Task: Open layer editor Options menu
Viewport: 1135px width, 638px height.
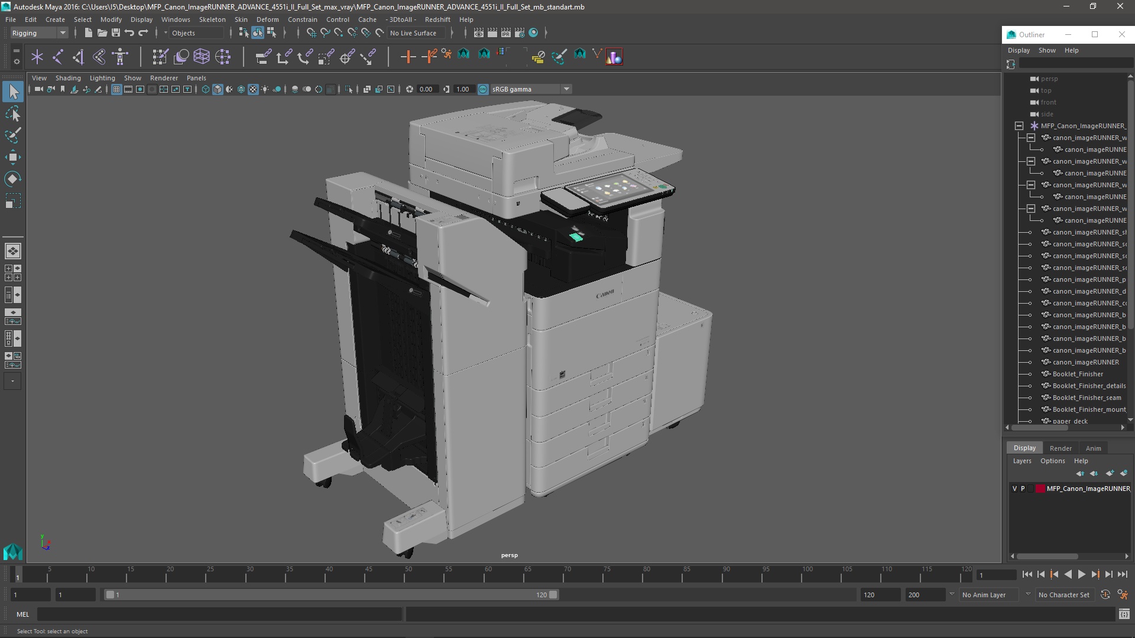Action: point(1052,461)
